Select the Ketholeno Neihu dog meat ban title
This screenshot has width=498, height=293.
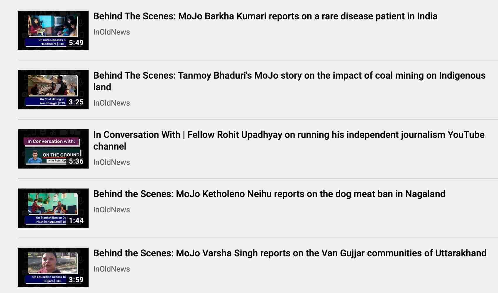point(269,194)
